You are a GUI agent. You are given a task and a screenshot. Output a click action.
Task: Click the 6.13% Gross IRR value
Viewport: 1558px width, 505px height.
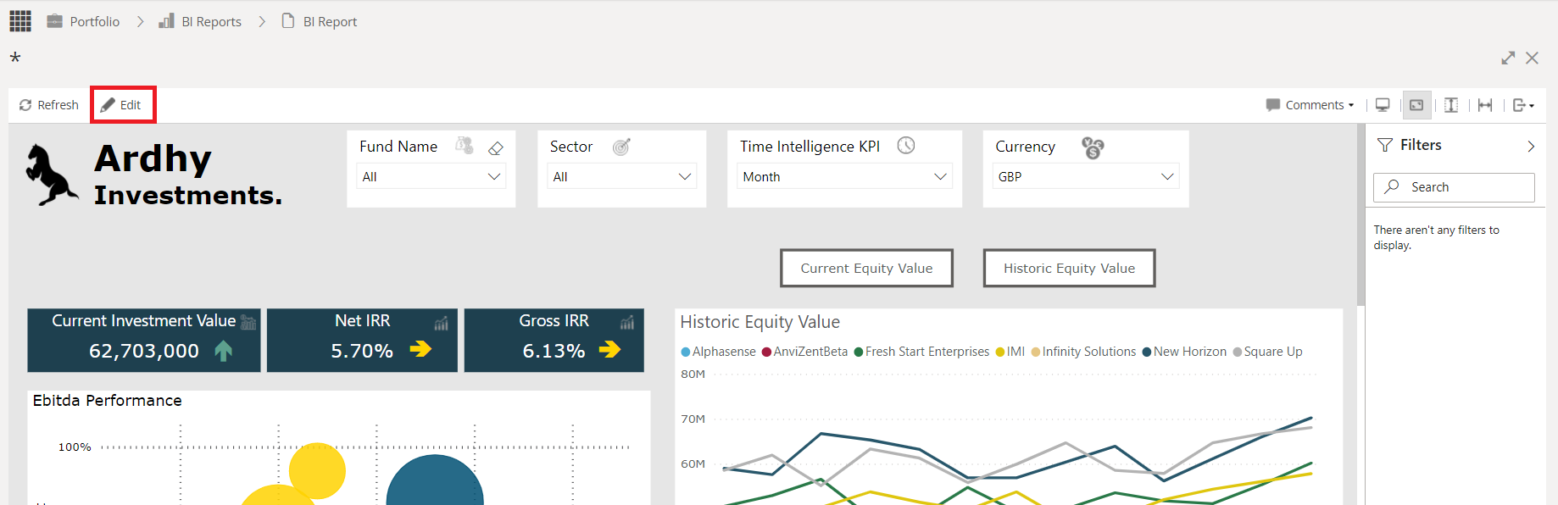coord(554,351)
